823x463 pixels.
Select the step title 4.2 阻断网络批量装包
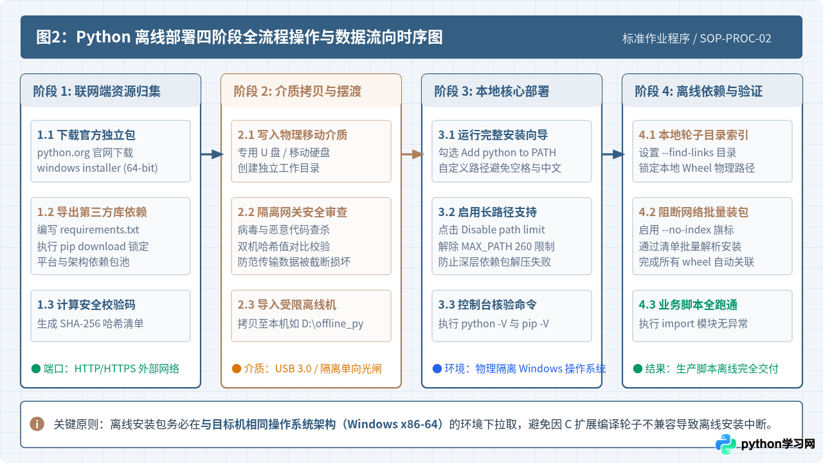click(694, 212)
